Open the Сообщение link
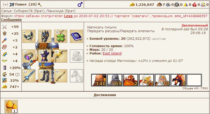Screen dimensions: 210x114 pos(11,20)
